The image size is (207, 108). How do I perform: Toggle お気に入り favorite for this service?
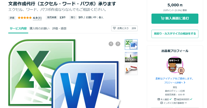point(124,28)
